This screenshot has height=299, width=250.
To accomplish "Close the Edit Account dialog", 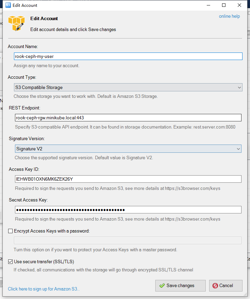I will (x=239, y=5).
